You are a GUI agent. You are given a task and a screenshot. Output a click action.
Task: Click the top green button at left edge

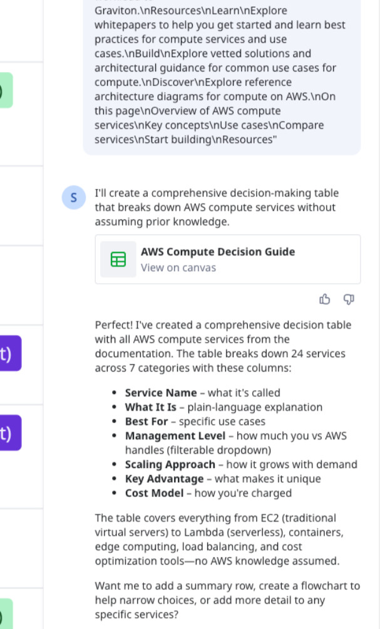pyautogui.click(x=6, y=90)
